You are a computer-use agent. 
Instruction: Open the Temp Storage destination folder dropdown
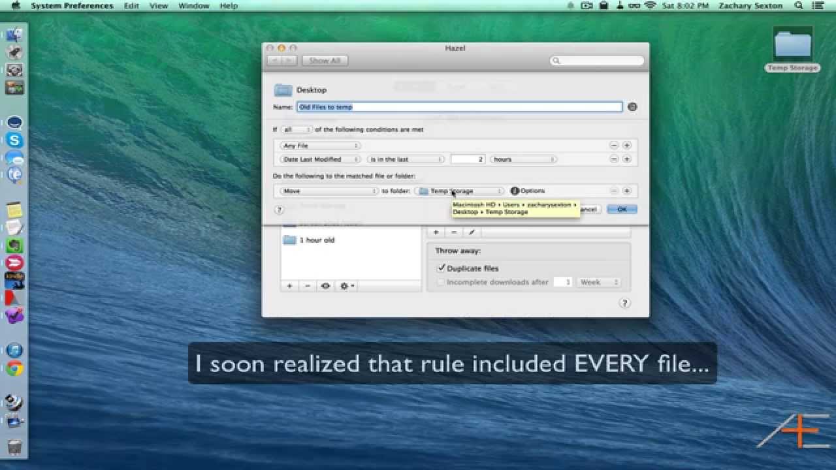(460, 191)
